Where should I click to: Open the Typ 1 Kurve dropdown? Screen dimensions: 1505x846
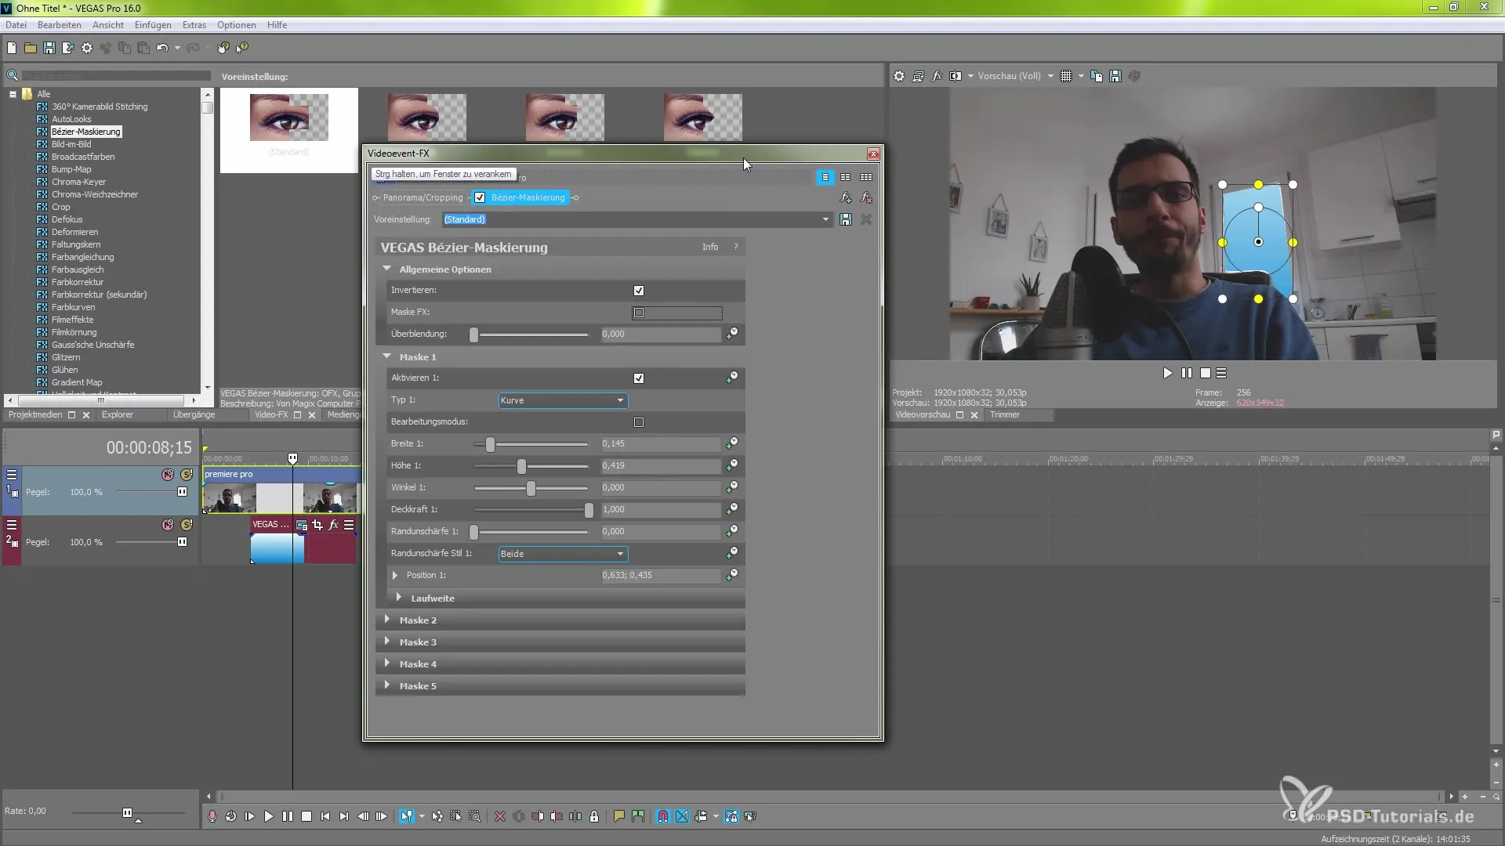(563, 400)
